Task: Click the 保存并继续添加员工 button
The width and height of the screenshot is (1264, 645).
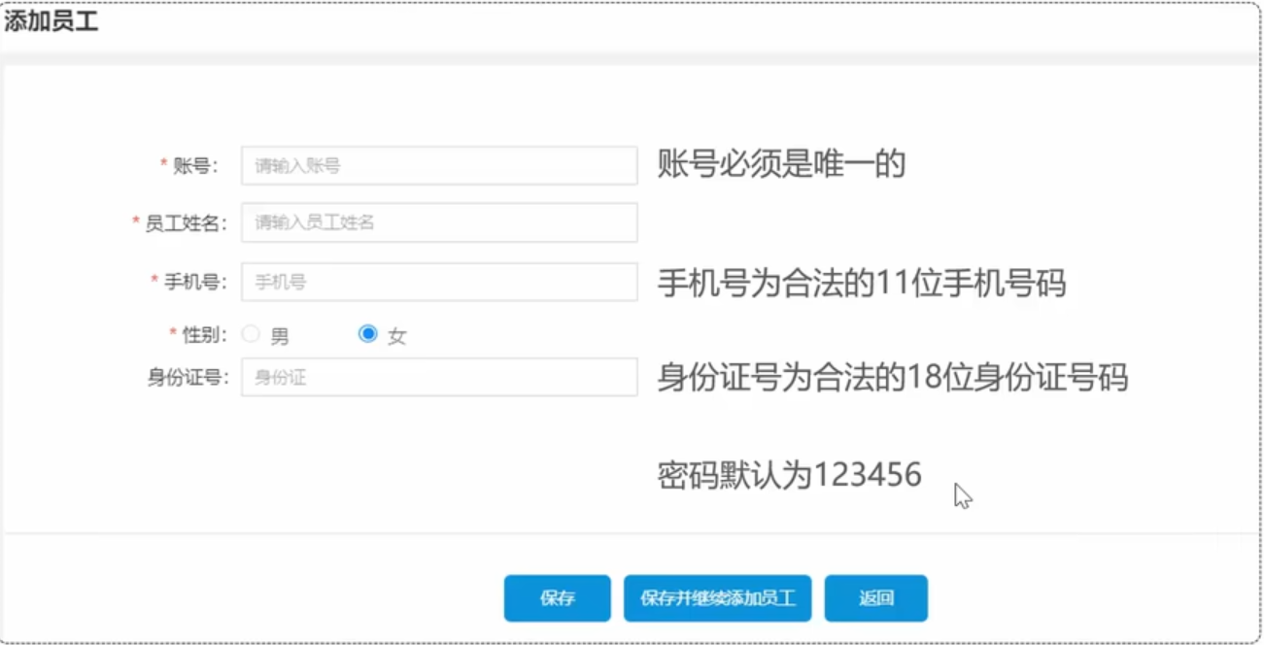Action: point(717,597)
